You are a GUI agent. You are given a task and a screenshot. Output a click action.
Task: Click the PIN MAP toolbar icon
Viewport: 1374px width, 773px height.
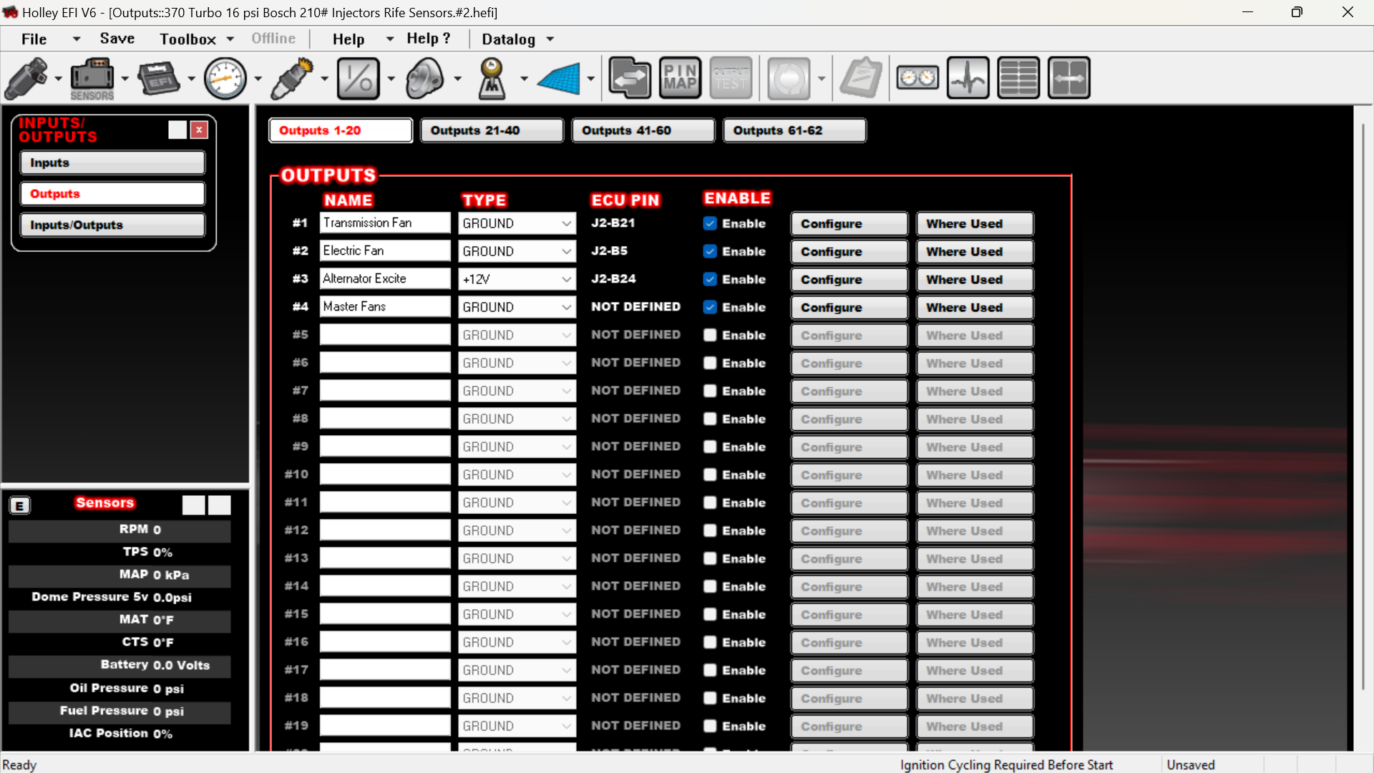680,78
